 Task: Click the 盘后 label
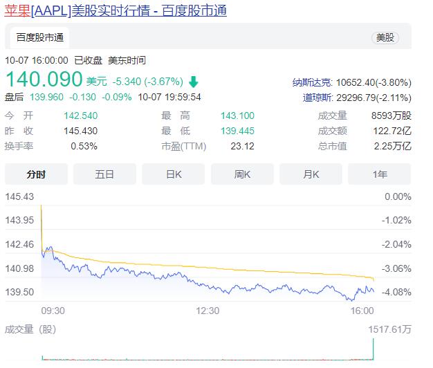coord(14,97)
